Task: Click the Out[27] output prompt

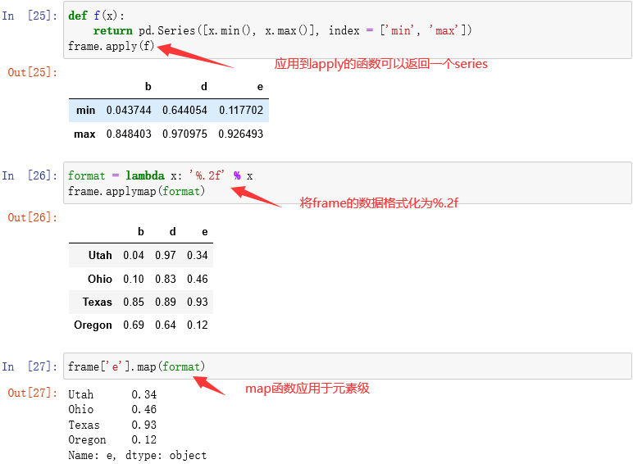Action: coord(32,393)
